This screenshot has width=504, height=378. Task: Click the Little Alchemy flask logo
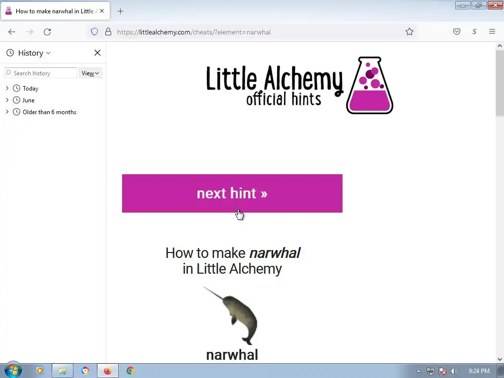coord(370,86)
